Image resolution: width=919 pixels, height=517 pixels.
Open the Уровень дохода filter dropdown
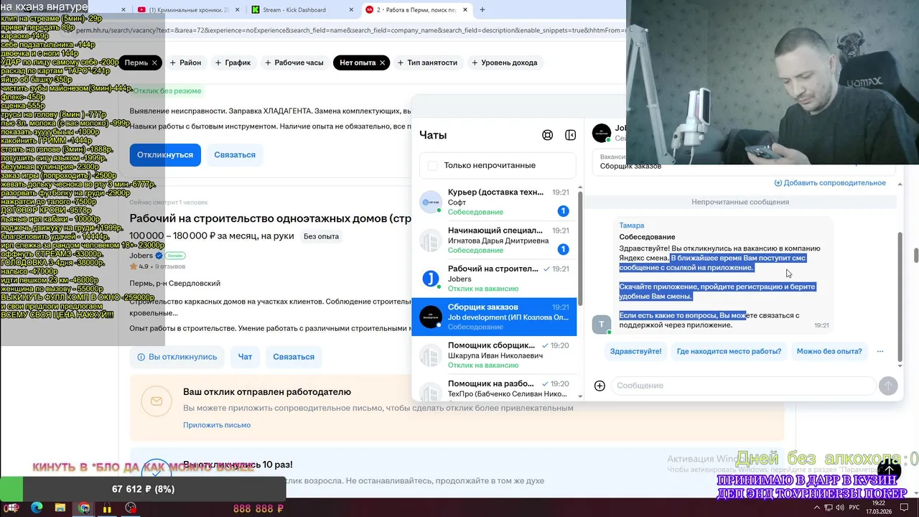504,62
